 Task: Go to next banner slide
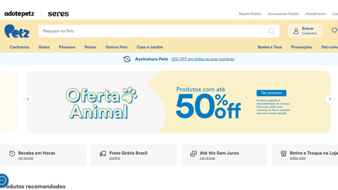click(330, 99)
